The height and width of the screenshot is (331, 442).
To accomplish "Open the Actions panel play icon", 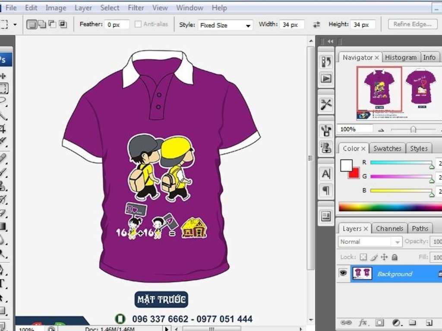I will (x=326, y=78).
